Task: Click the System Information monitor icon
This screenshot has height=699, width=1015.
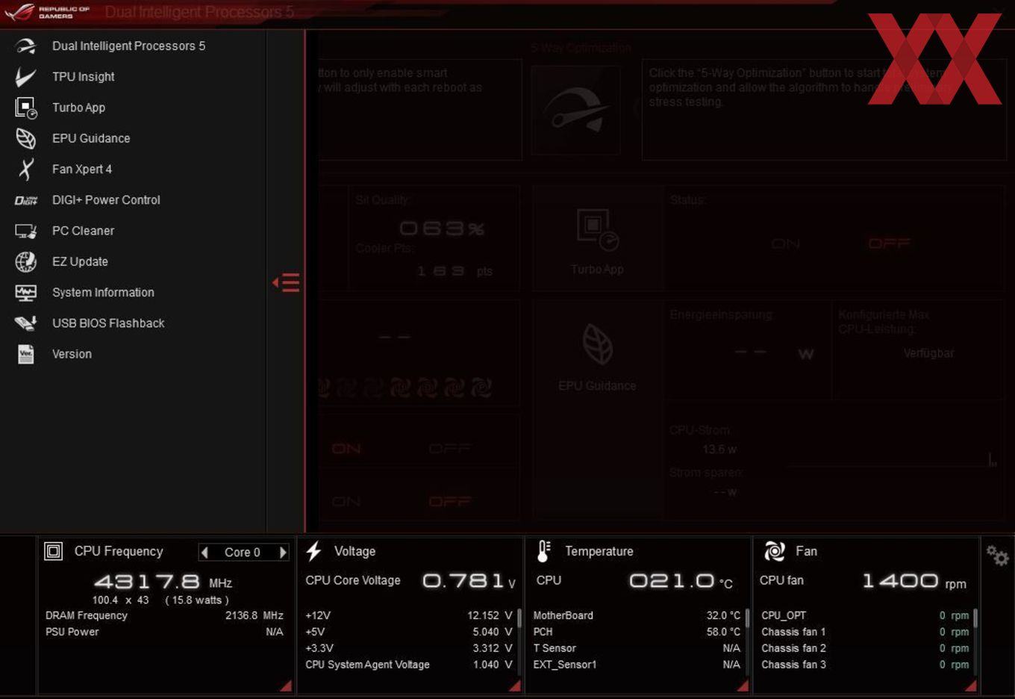Action: pos(25,293)
